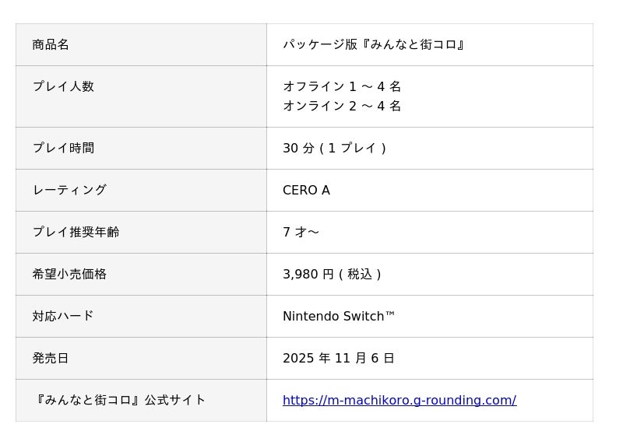This screenshot has height=445, width=623.
Task: Click the 3,980 円 price value
Action: point(308,275)
